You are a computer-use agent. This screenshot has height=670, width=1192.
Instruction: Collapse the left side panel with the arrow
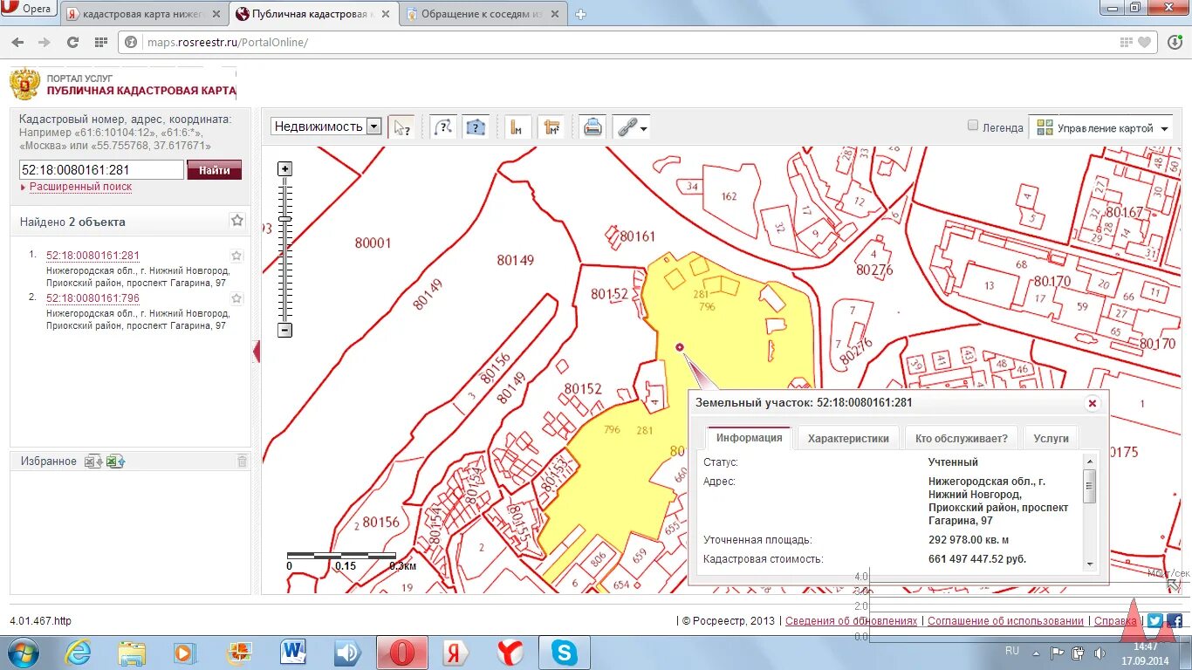coord(257,352)
